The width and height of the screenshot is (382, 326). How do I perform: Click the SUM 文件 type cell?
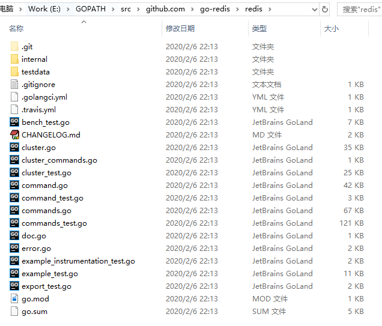point(269,311)
